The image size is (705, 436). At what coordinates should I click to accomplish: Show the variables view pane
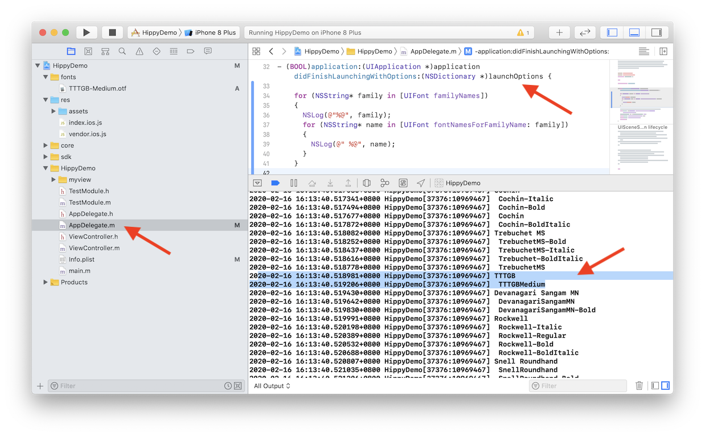[655, 386]
